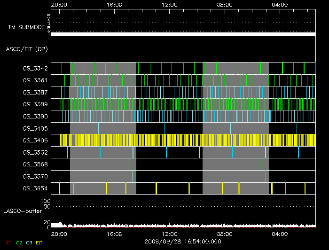The image size is (329, 250).
Task: Pick the EIT legend entry
Action: [39, 242]
